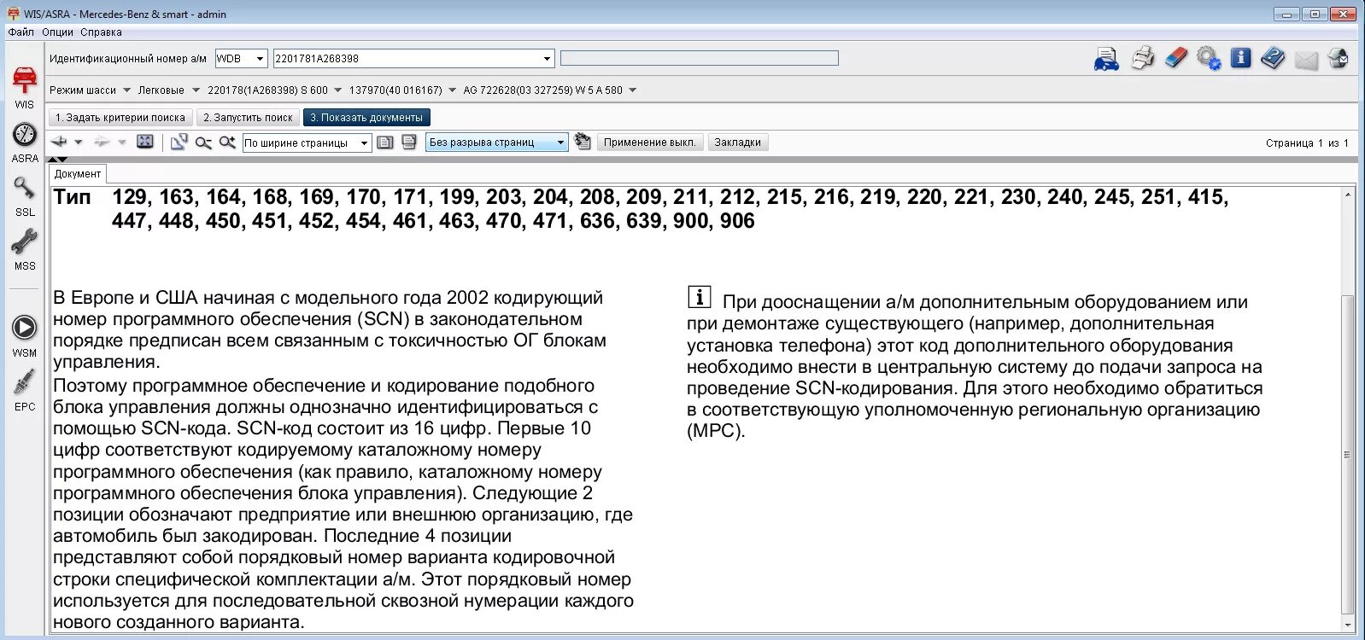Open the WIS module in sidebar

tap(24, 86)
